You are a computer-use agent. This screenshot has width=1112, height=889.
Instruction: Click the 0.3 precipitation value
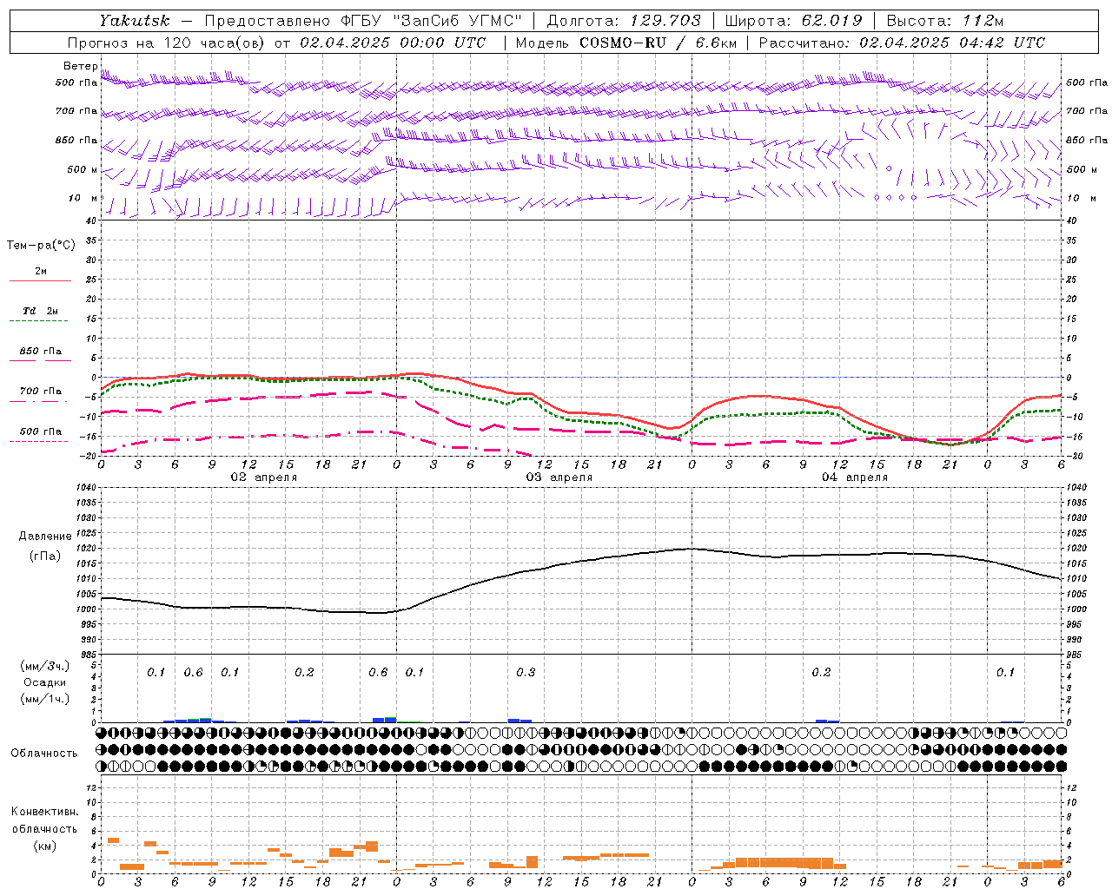point(526,673)
